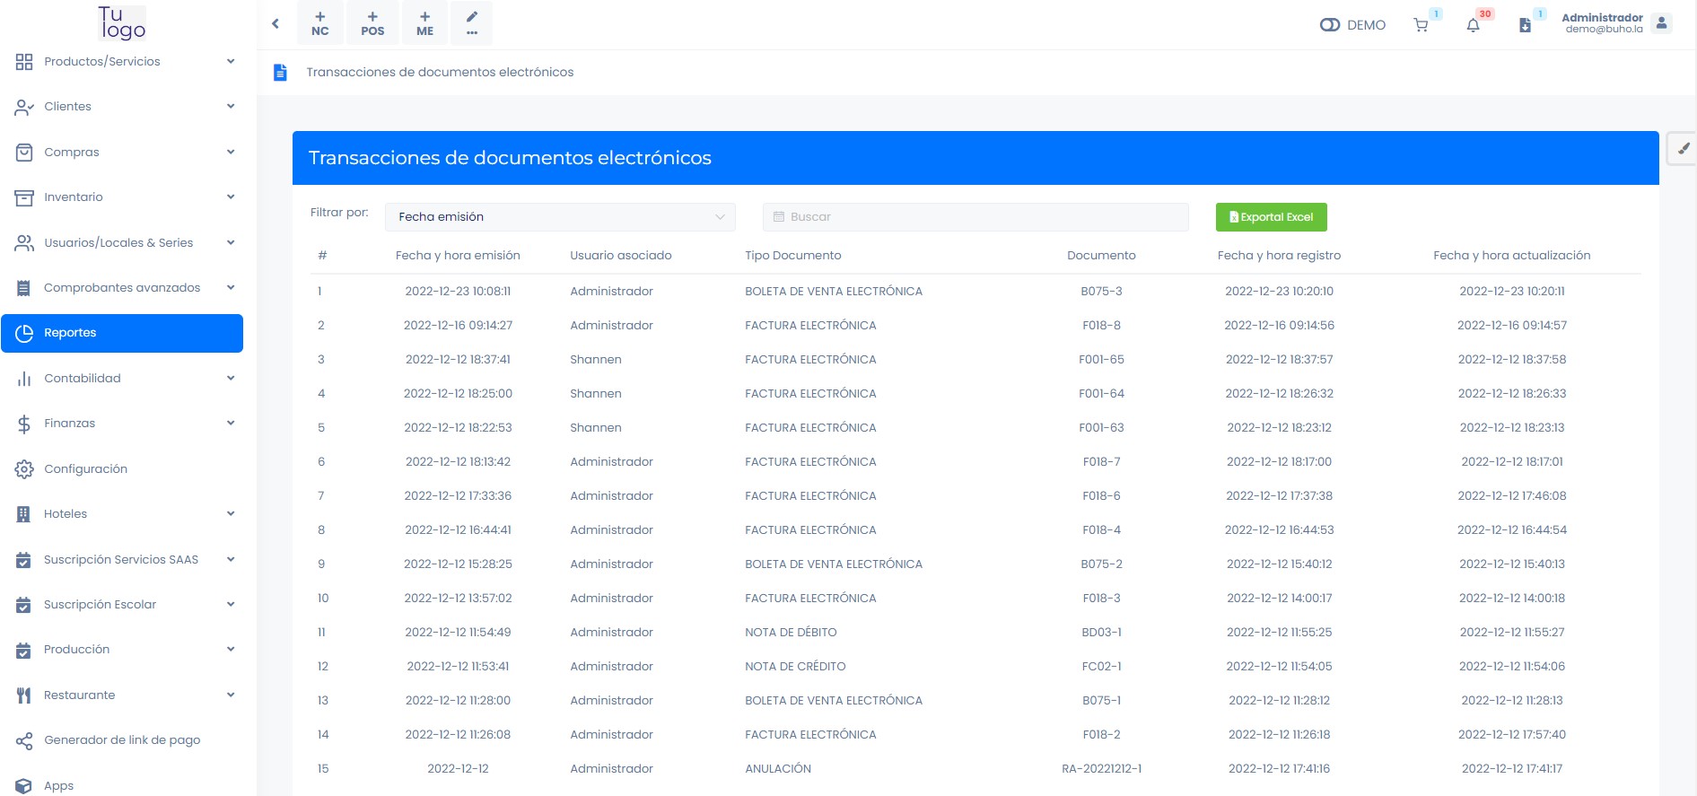Click the document download icon in header
This screenshot has width=1697, height=796.
(x=1525, y=25)
